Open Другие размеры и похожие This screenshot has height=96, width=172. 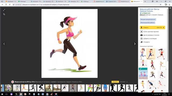pyautogui.click(x=151, y=35)
